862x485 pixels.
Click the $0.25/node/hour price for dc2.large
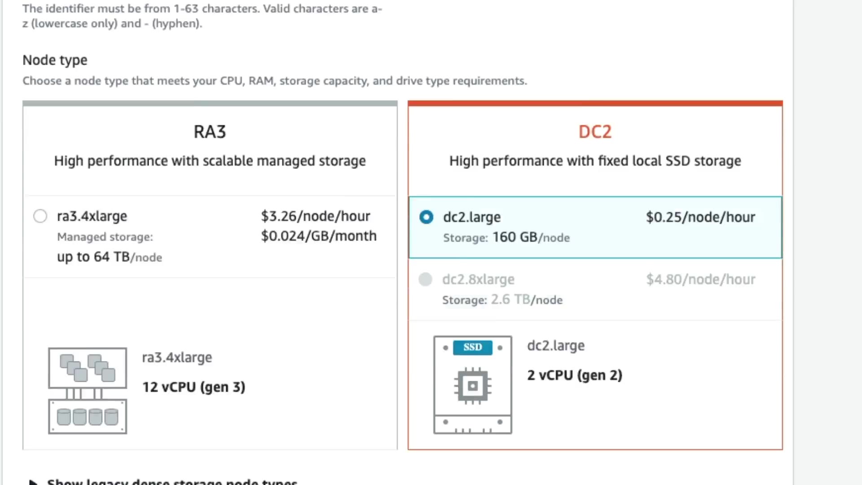tap(700, 217)
